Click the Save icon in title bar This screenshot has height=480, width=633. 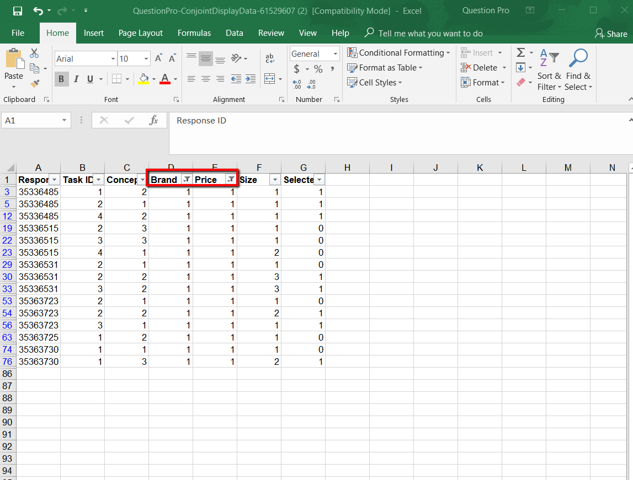tap(18, 11)
